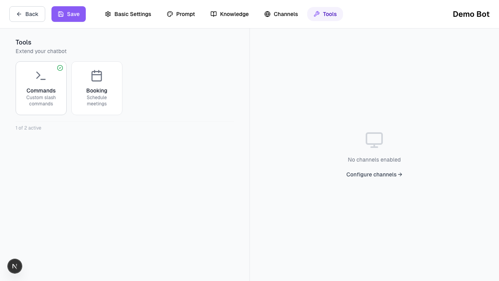Click the open book icon beside Knowledge

(x=214, y=14)
